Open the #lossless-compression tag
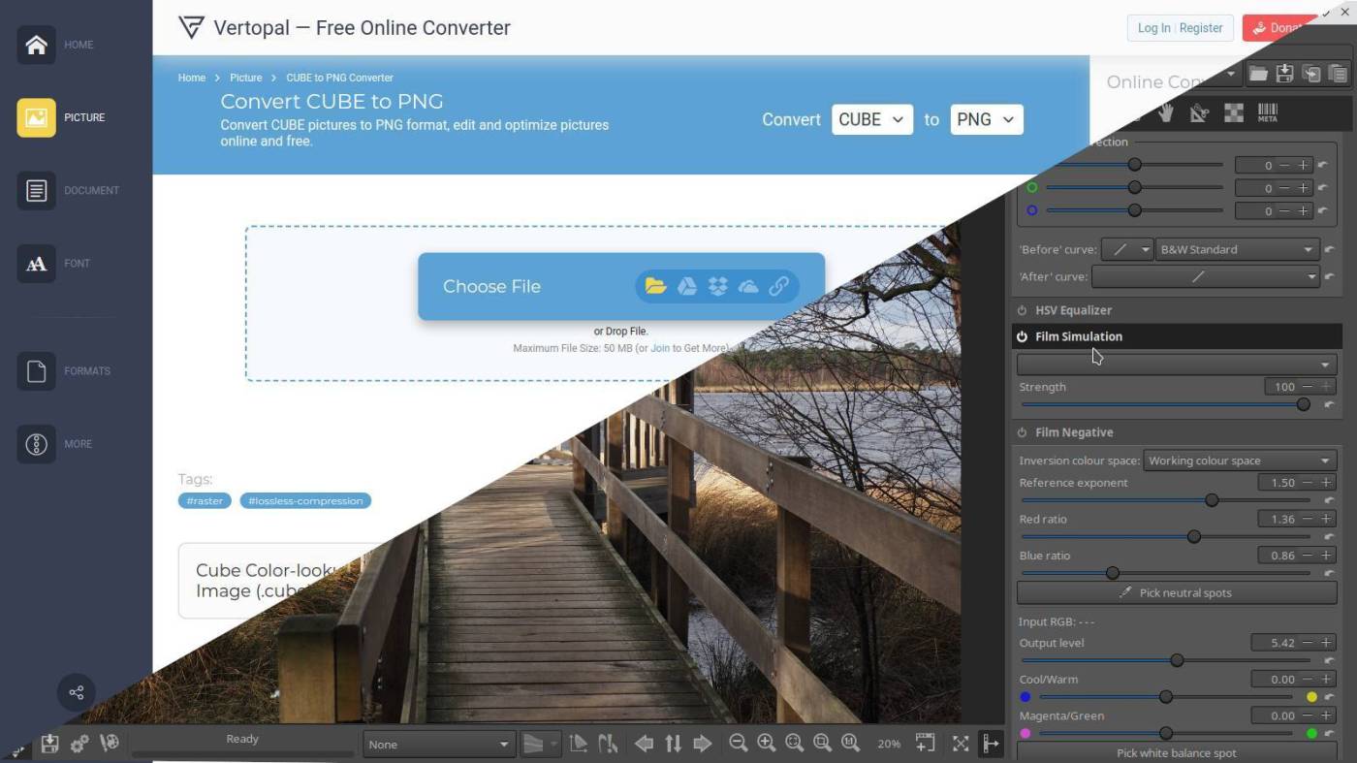 (305, 501)
